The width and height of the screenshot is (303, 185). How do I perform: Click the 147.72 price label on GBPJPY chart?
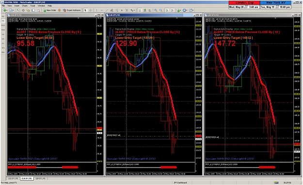pyautogui.click(x=224, y=43)
